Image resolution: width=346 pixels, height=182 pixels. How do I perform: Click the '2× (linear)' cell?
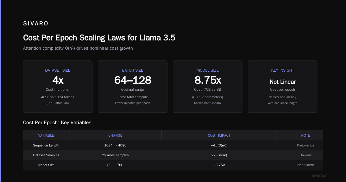tap(219, 155)
